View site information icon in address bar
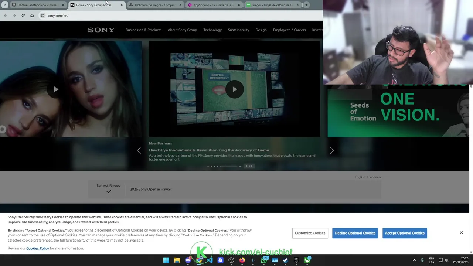Image resolution: width=473 pixels, height=266 pixels. pyautogui.click(x=42, y=16)
